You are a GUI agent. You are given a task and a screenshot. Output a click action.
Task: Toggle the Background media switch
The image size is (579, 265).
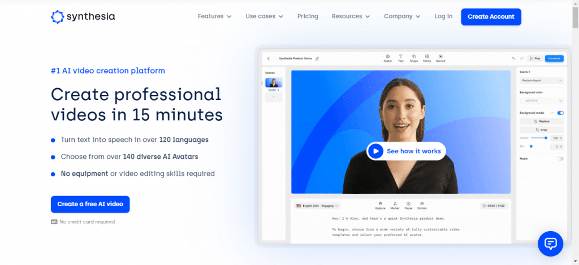click(x=560, y=113)
